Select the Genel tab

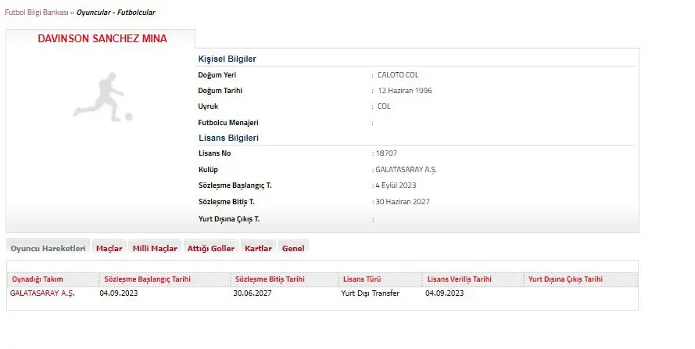pos(293,248)
